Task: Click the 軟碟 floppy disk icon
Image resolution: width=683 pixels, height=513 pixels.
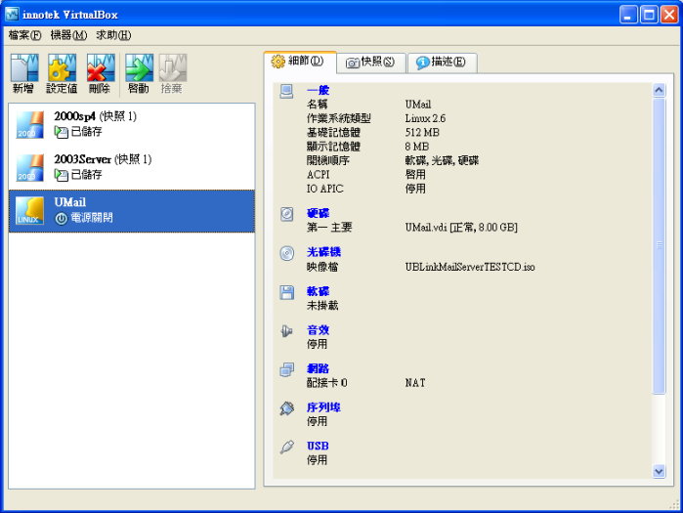Action: [x=287, y=291]
